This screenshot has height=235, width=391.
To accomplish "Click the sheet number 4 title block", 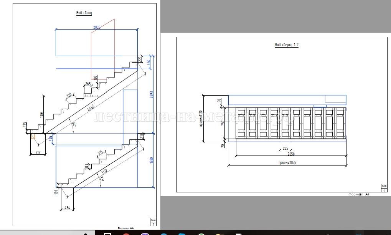I will 384,188.
